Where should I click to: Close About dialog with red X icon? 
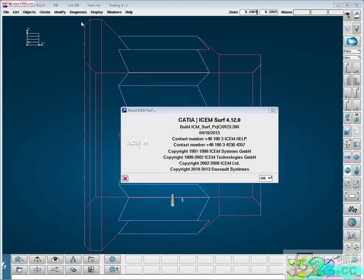(x=125, y=178)
